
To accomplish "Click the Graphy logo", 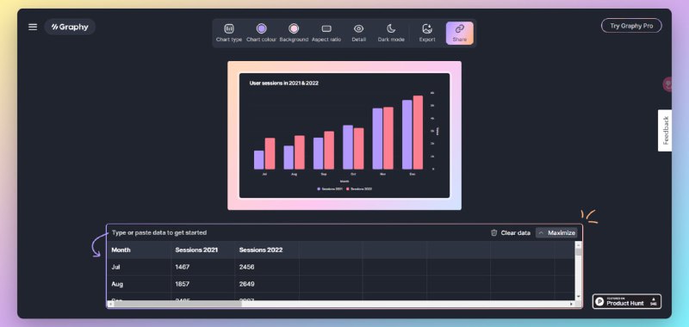I will (70, 28).
